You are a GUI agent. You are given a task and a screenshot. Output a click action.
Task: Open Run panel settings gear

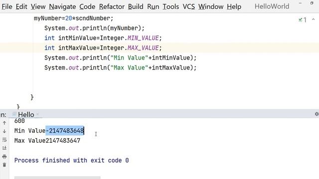[x=317, y=114]
